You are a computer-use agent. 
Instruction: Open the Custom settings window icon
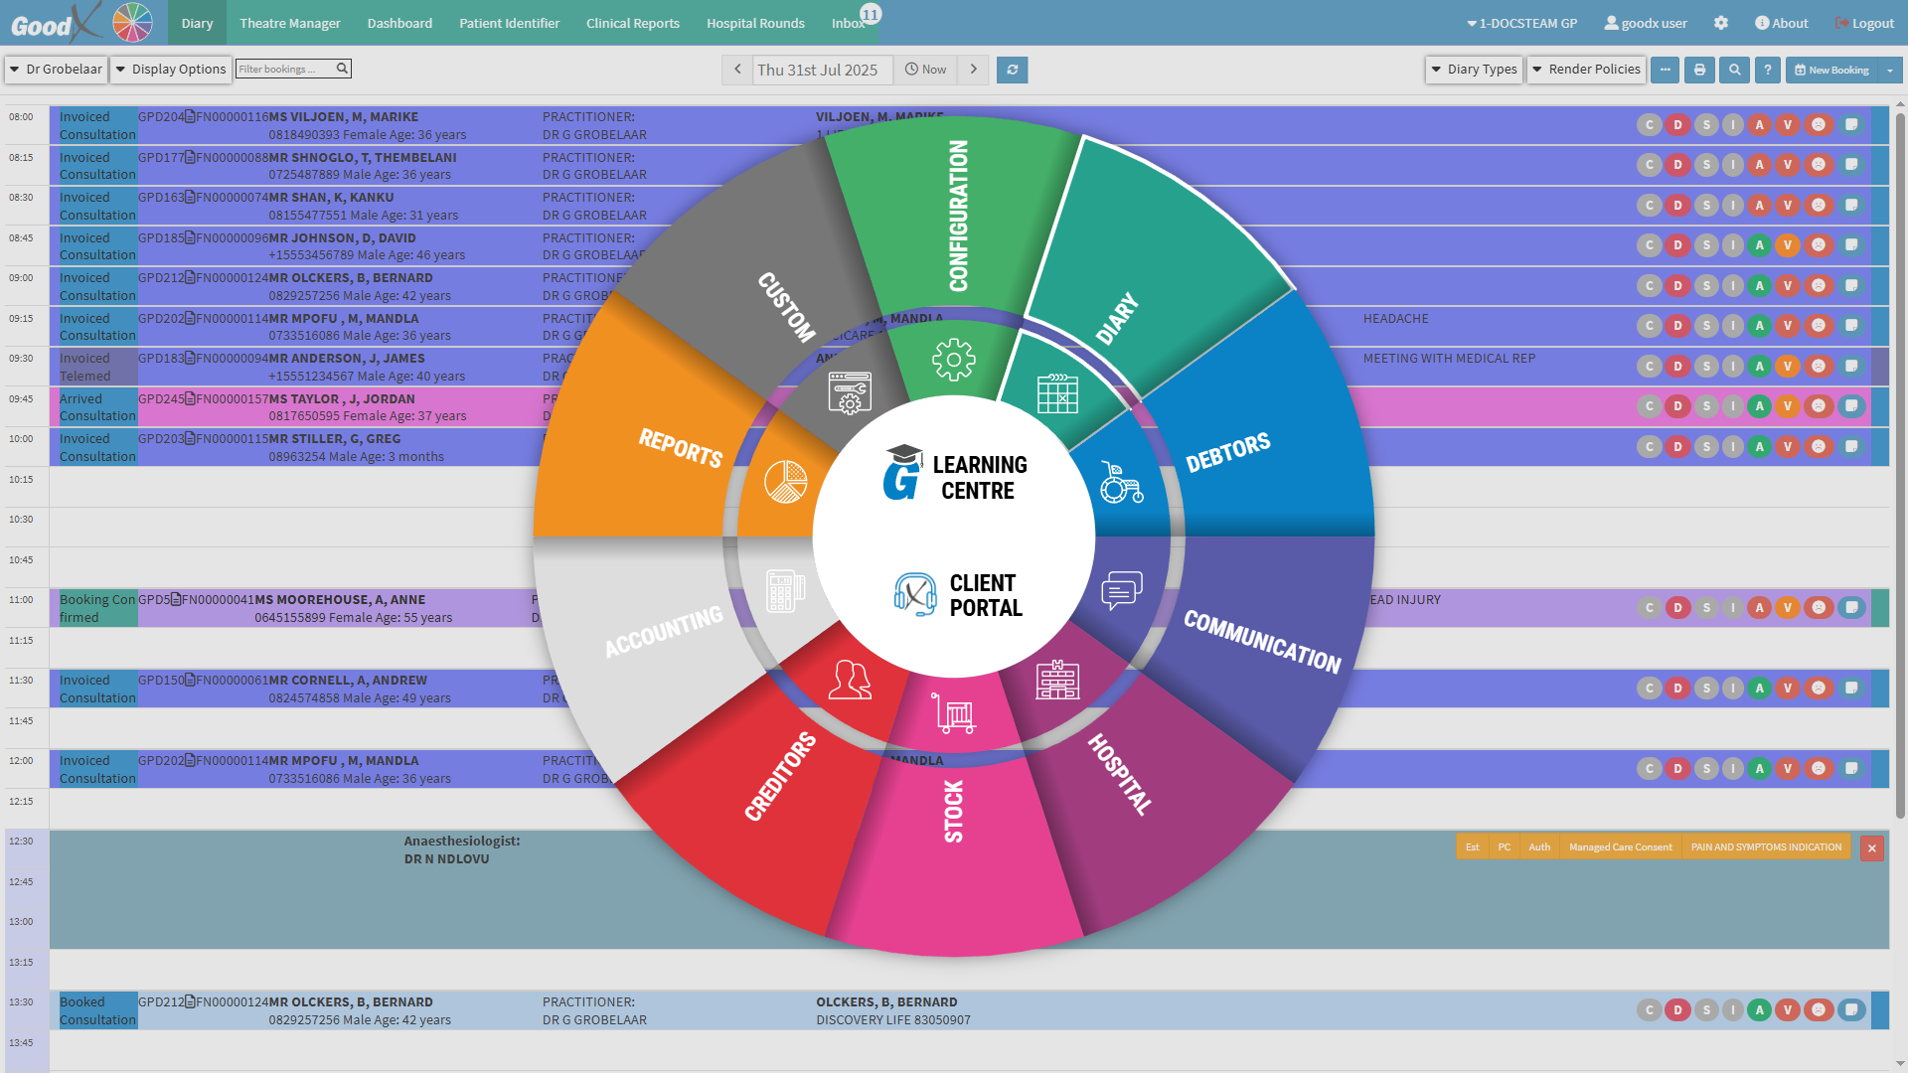[x=850, y=393]
